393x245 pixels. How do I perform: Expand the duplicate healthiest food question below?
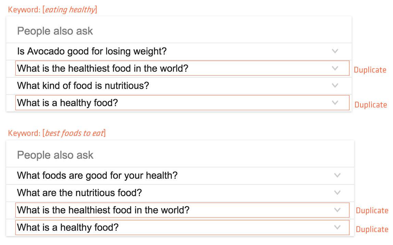pos(337,210)
